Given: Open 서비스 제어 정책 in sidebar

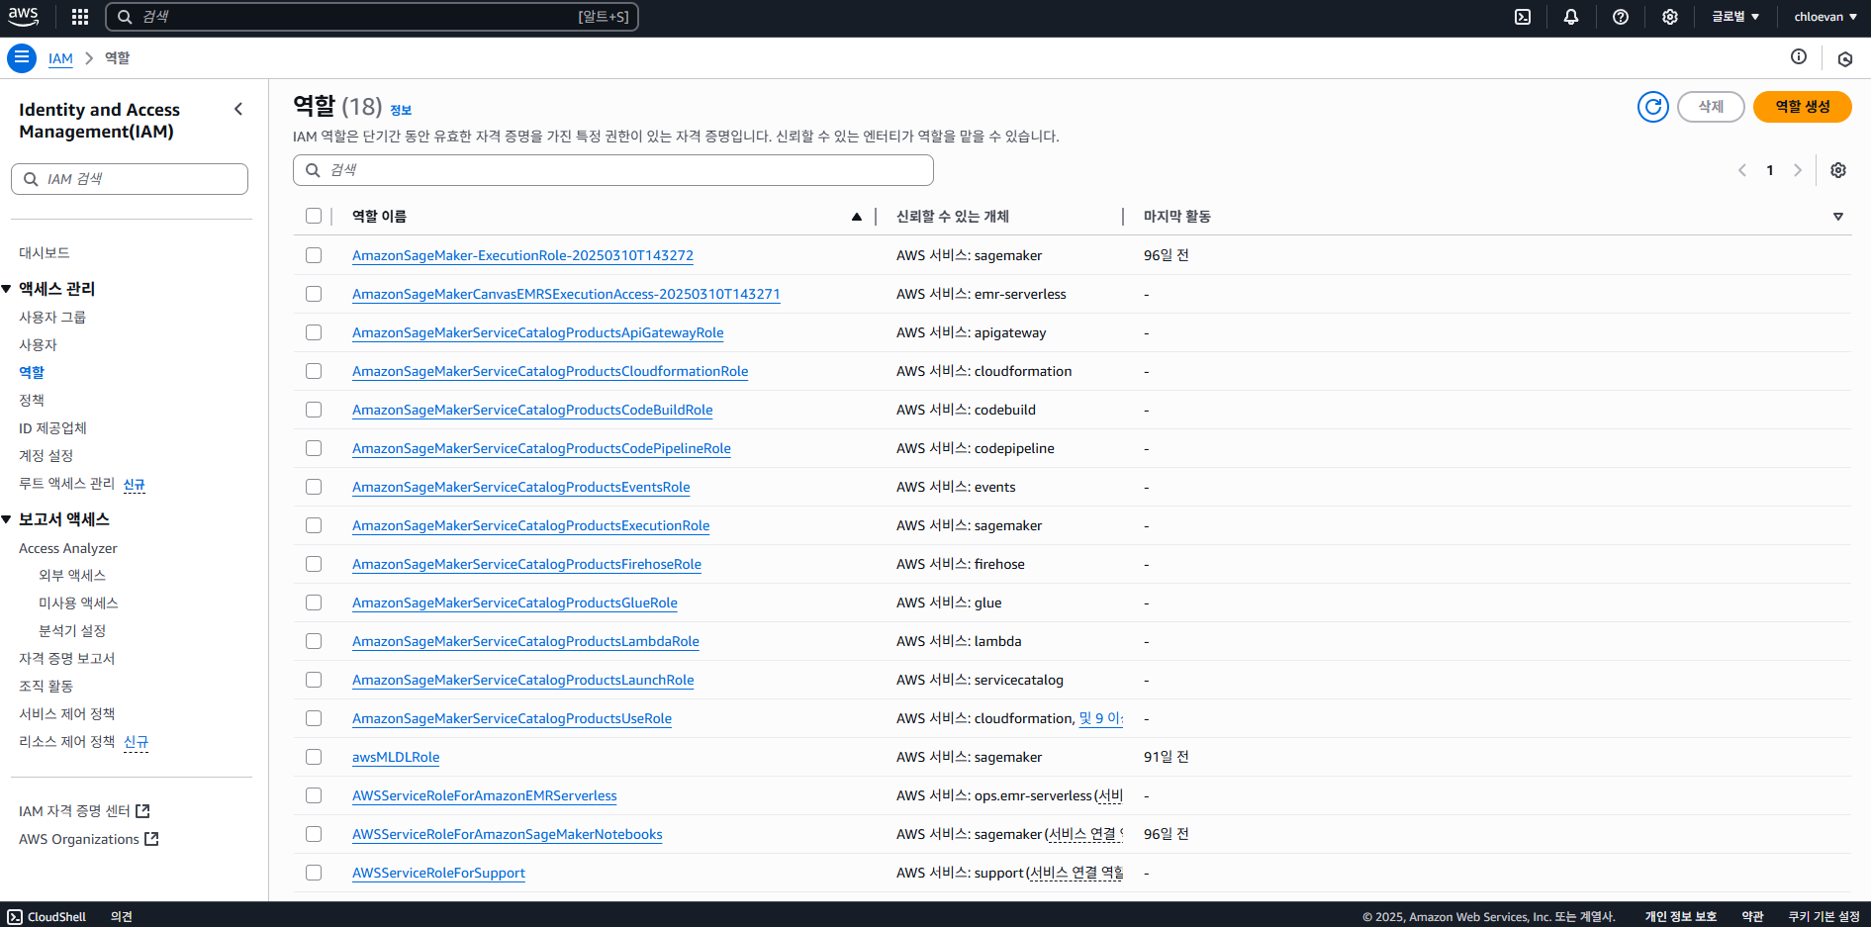Looking at the screenshot, I should pos(67,714).
